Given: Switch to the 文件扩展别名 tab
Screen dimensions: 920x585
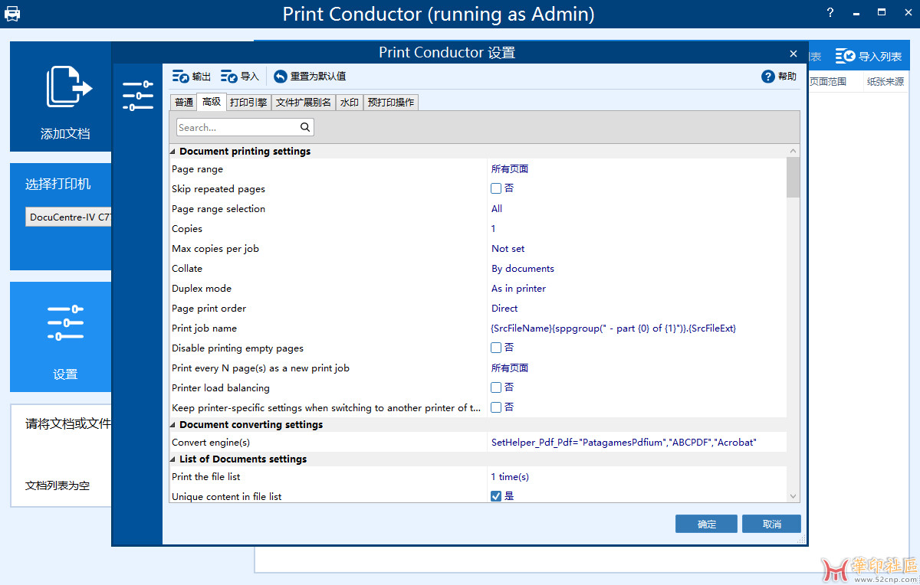Looking at the screenshot, I should coord(304,103).
